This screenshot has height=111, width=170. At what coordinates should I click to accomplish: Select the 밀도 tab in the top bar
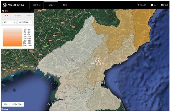[51, 5]
